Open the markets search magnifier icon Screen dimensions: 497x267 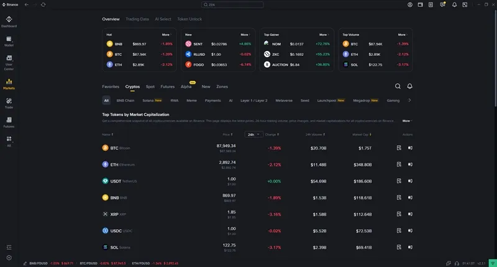(398, 86)
